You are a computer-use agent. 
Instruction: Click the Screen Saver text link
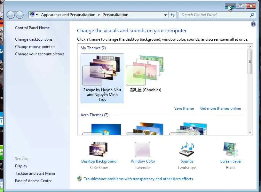tap(231, 161)
